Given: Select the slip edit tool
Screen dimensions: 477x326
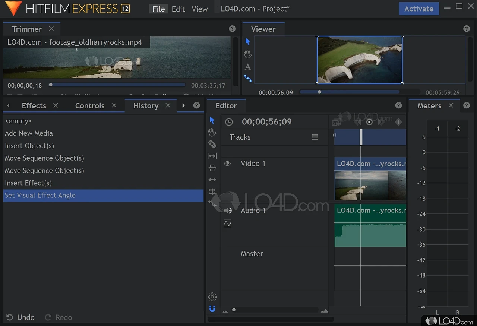Looking at the screenshot, I should [x=212, y=156].
